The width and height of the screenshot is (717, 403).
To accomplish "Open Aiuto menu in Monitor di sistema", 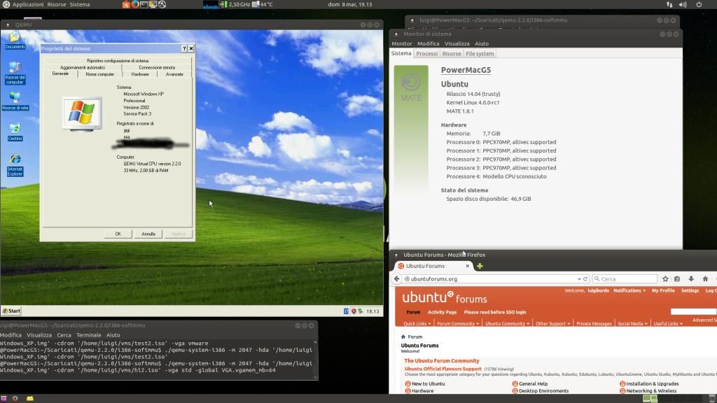I will [482, 43].
